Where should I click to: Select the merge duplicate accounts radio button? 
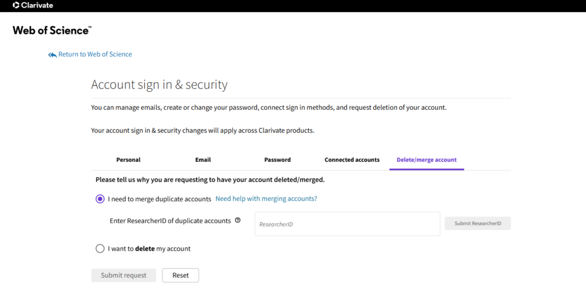coord(100,199)
